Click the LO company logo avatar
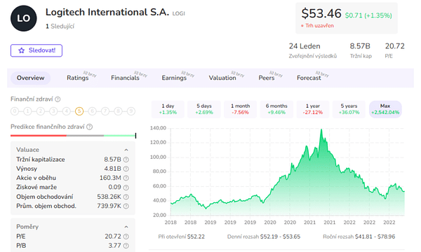 click(24, 18)
